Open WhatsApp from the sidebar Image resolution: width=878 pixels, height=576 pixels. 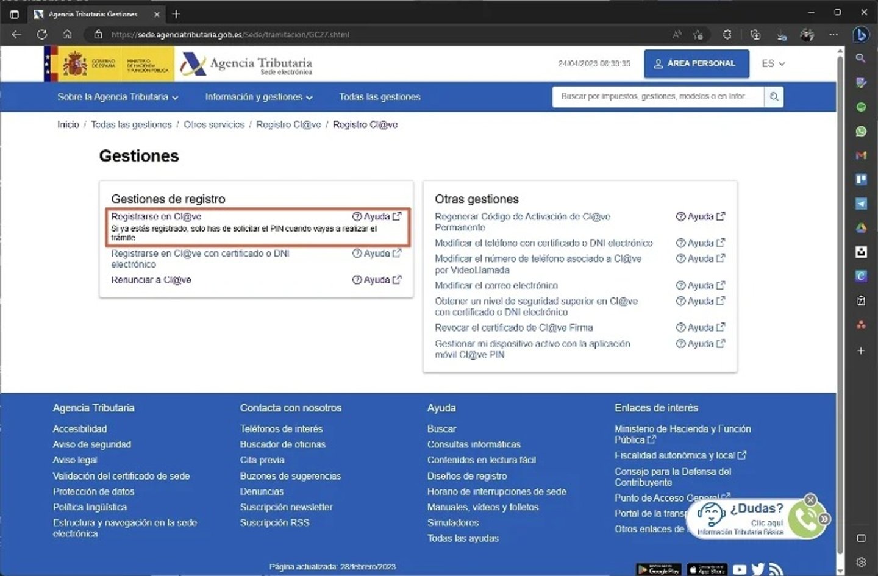tap(861, 131)
